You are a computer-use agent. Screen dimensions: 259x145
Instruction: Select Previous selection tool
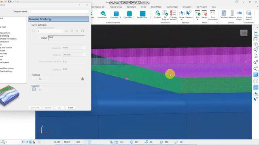pyautogui.click(x=189, y=14)
